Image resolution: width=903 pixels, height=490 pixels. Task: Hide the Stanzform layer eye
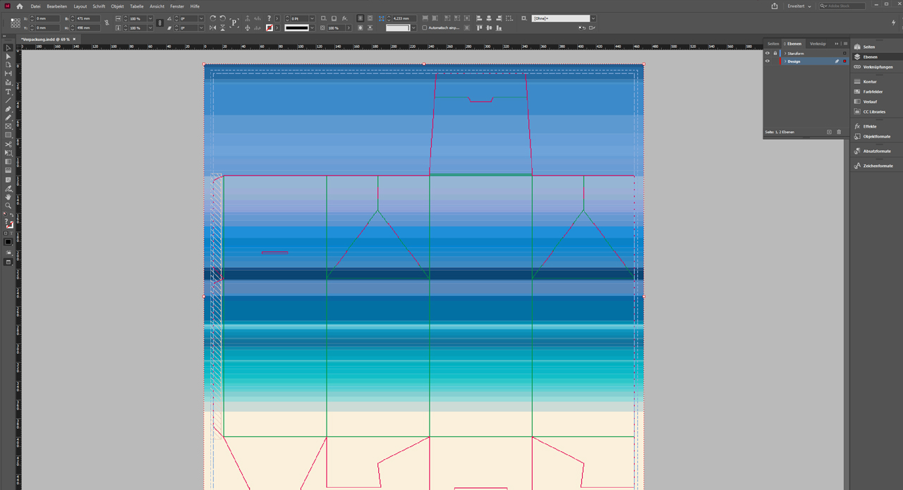coord(768,54)
